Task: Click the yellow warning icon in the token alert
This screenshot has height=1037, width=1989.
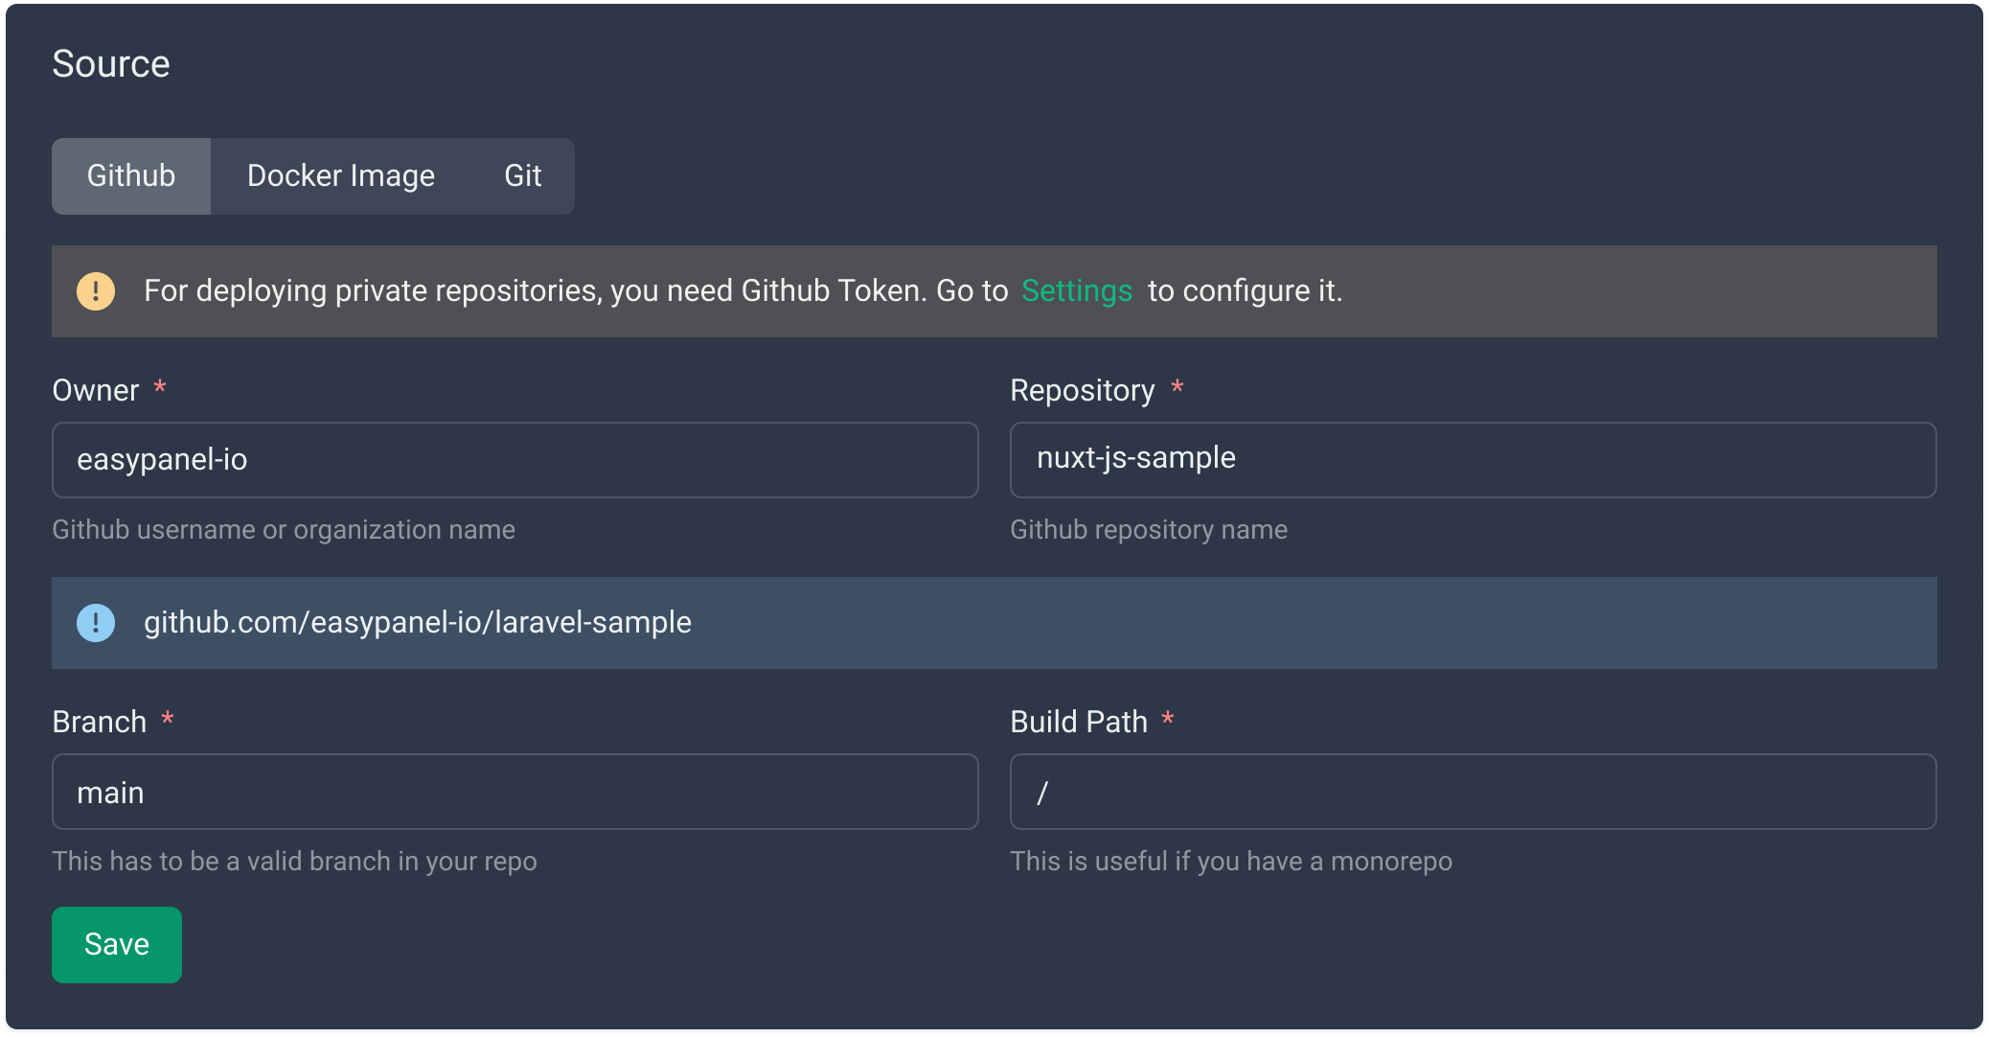Action: click(x=95, y=290)
